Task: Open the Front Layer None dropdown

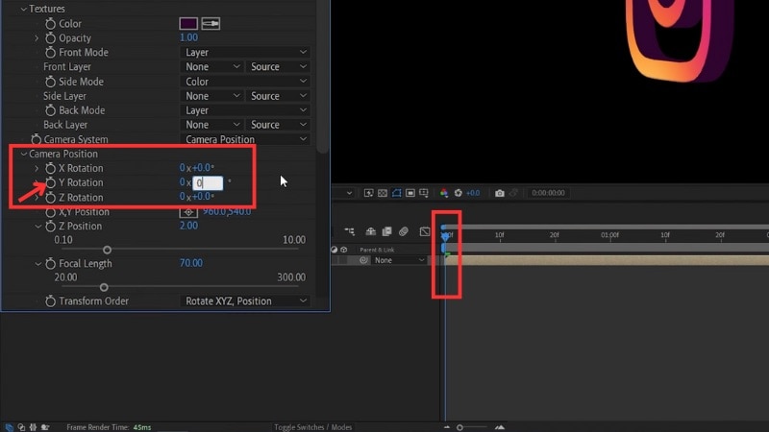Action: pos(211,66)
